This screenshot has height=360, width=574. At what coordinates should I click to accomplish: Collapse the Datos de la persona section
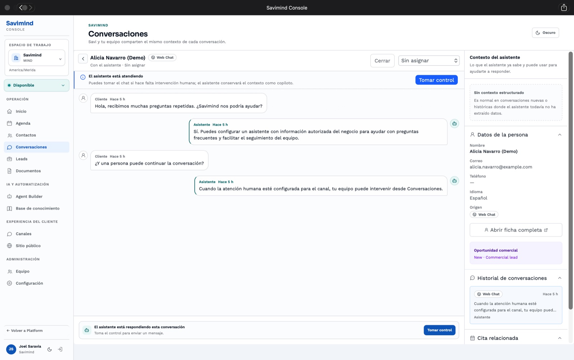pyautogui.click(x=560, y=135)
